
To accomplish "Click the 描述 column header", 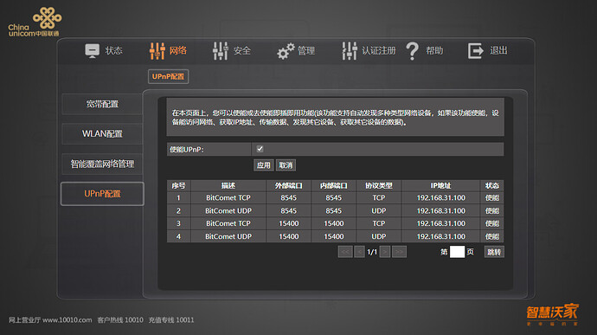I will click(228, 185).
